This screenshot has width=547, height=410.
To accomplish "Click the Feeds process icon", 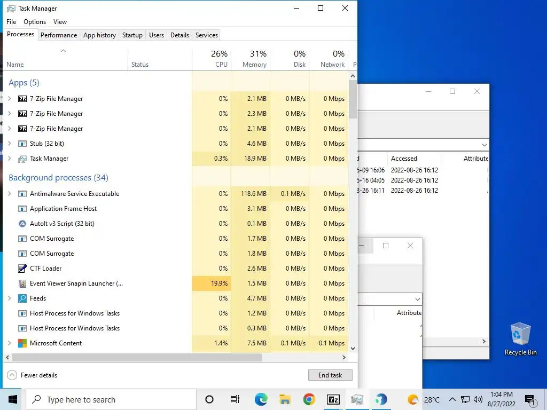I will 22,298.
